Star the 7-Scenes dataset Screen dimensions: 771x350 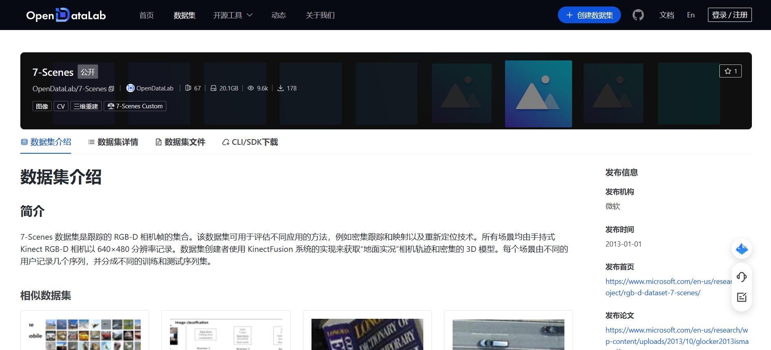[730, 71]
